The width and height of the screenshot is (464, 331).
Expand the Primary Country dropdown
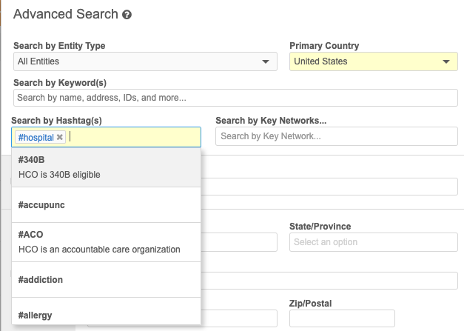[x=373, y=61]
